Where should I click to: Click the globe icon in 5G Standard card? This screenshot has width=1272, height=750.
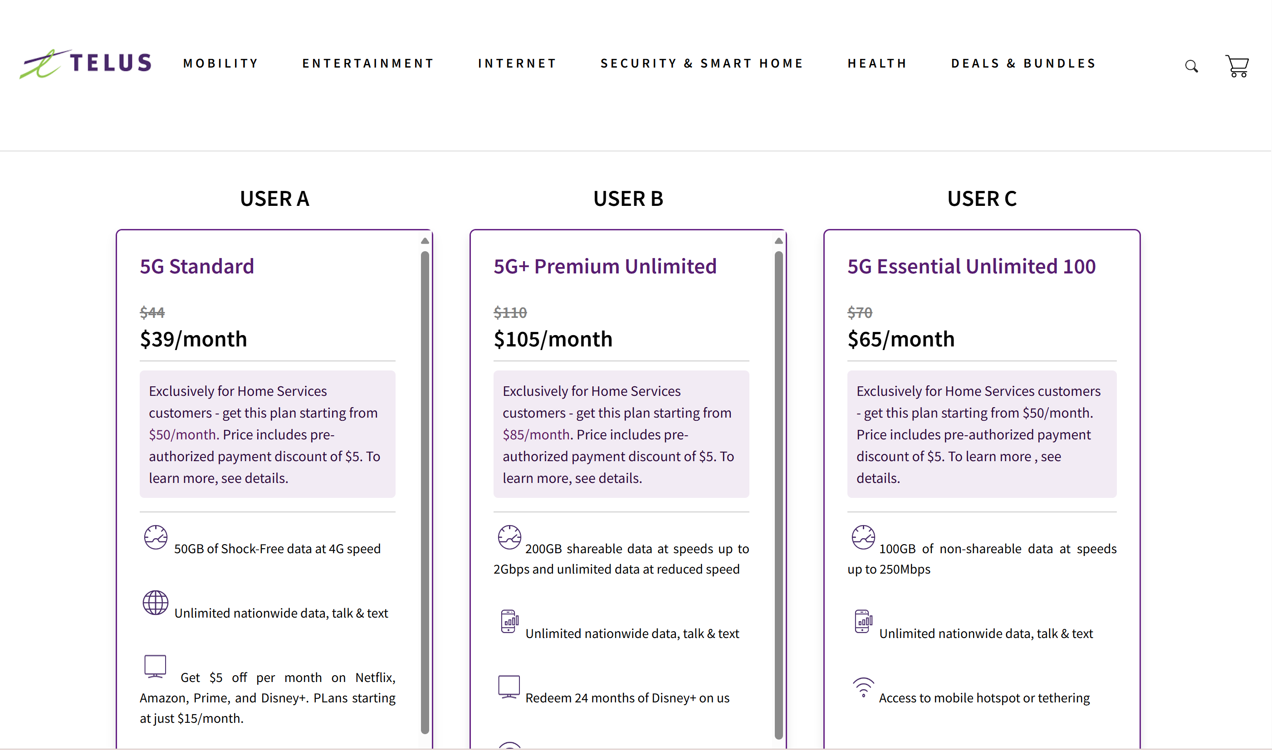coord(155,603)
